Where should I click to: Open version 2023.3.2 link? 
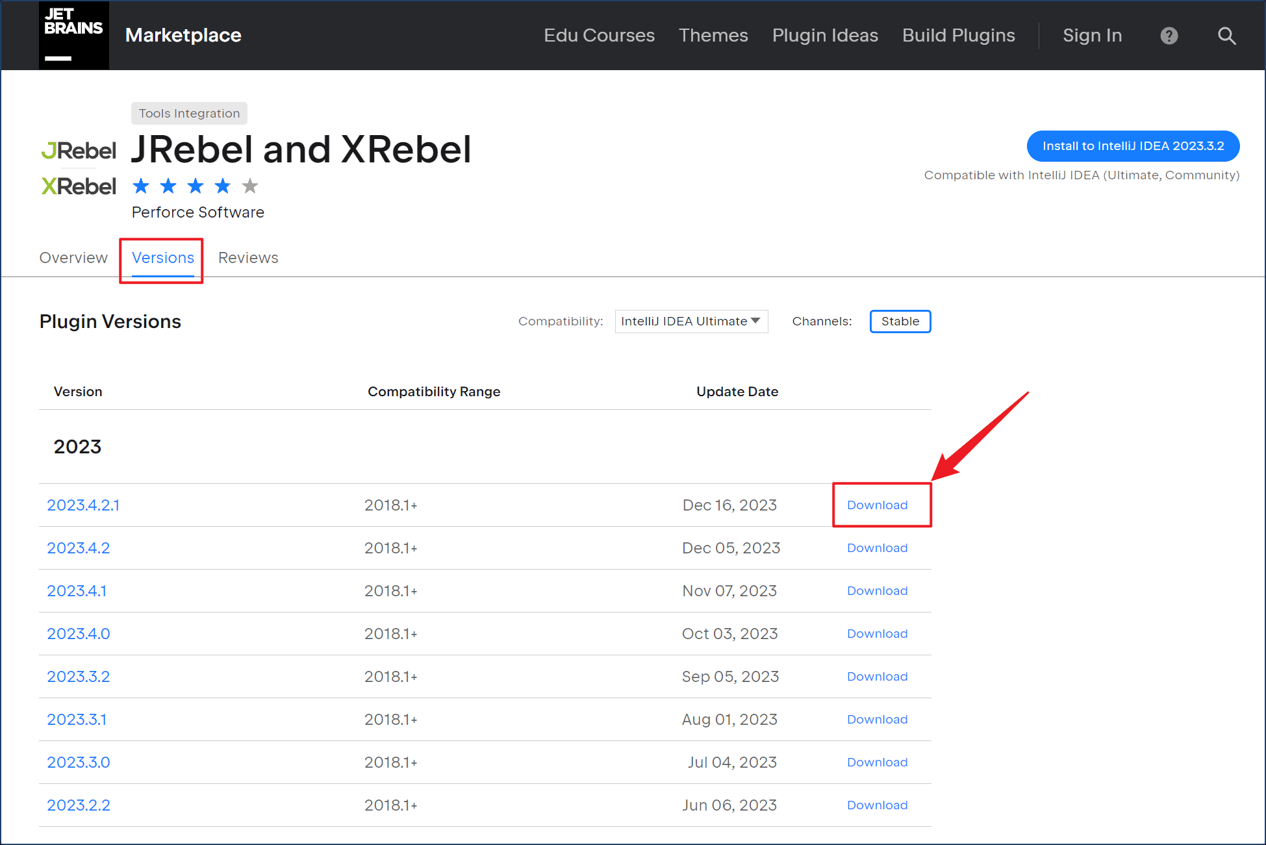coord(79,677)
